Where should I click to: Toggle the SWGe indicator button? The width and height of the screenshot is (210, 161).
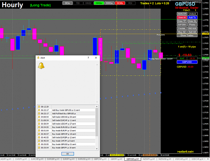(x=109, y=3)
